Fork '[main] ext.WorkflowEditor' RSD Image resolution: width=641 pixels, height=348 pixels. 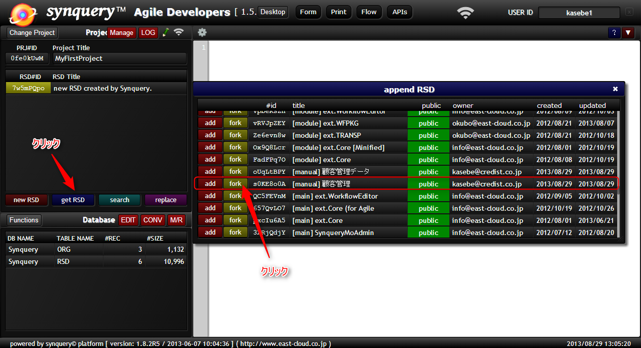coord(235,196)
